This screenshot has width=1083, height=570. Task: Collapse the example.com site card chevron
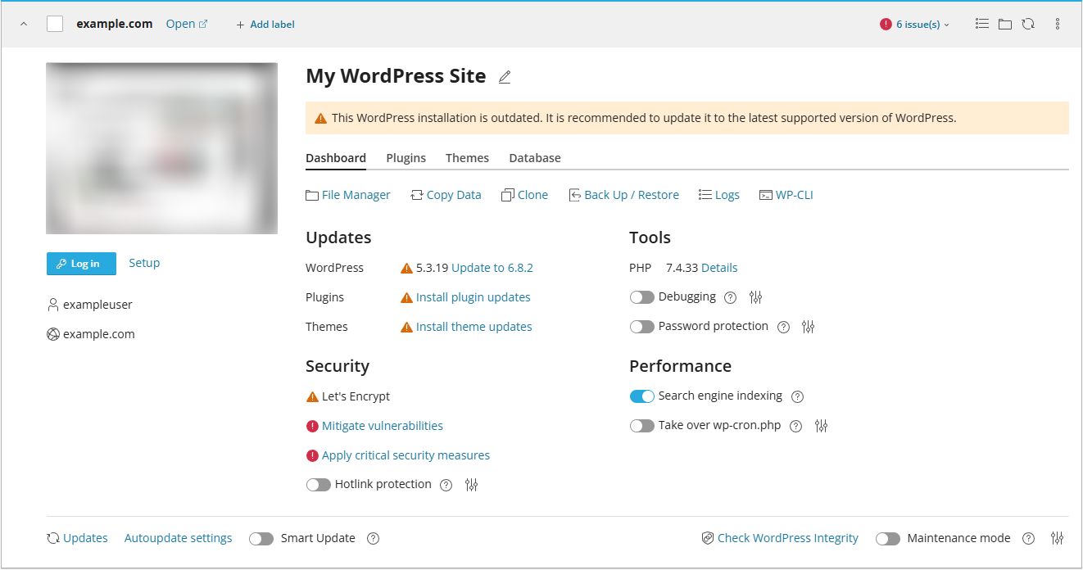pyautogui.click(x=24, y=25)
